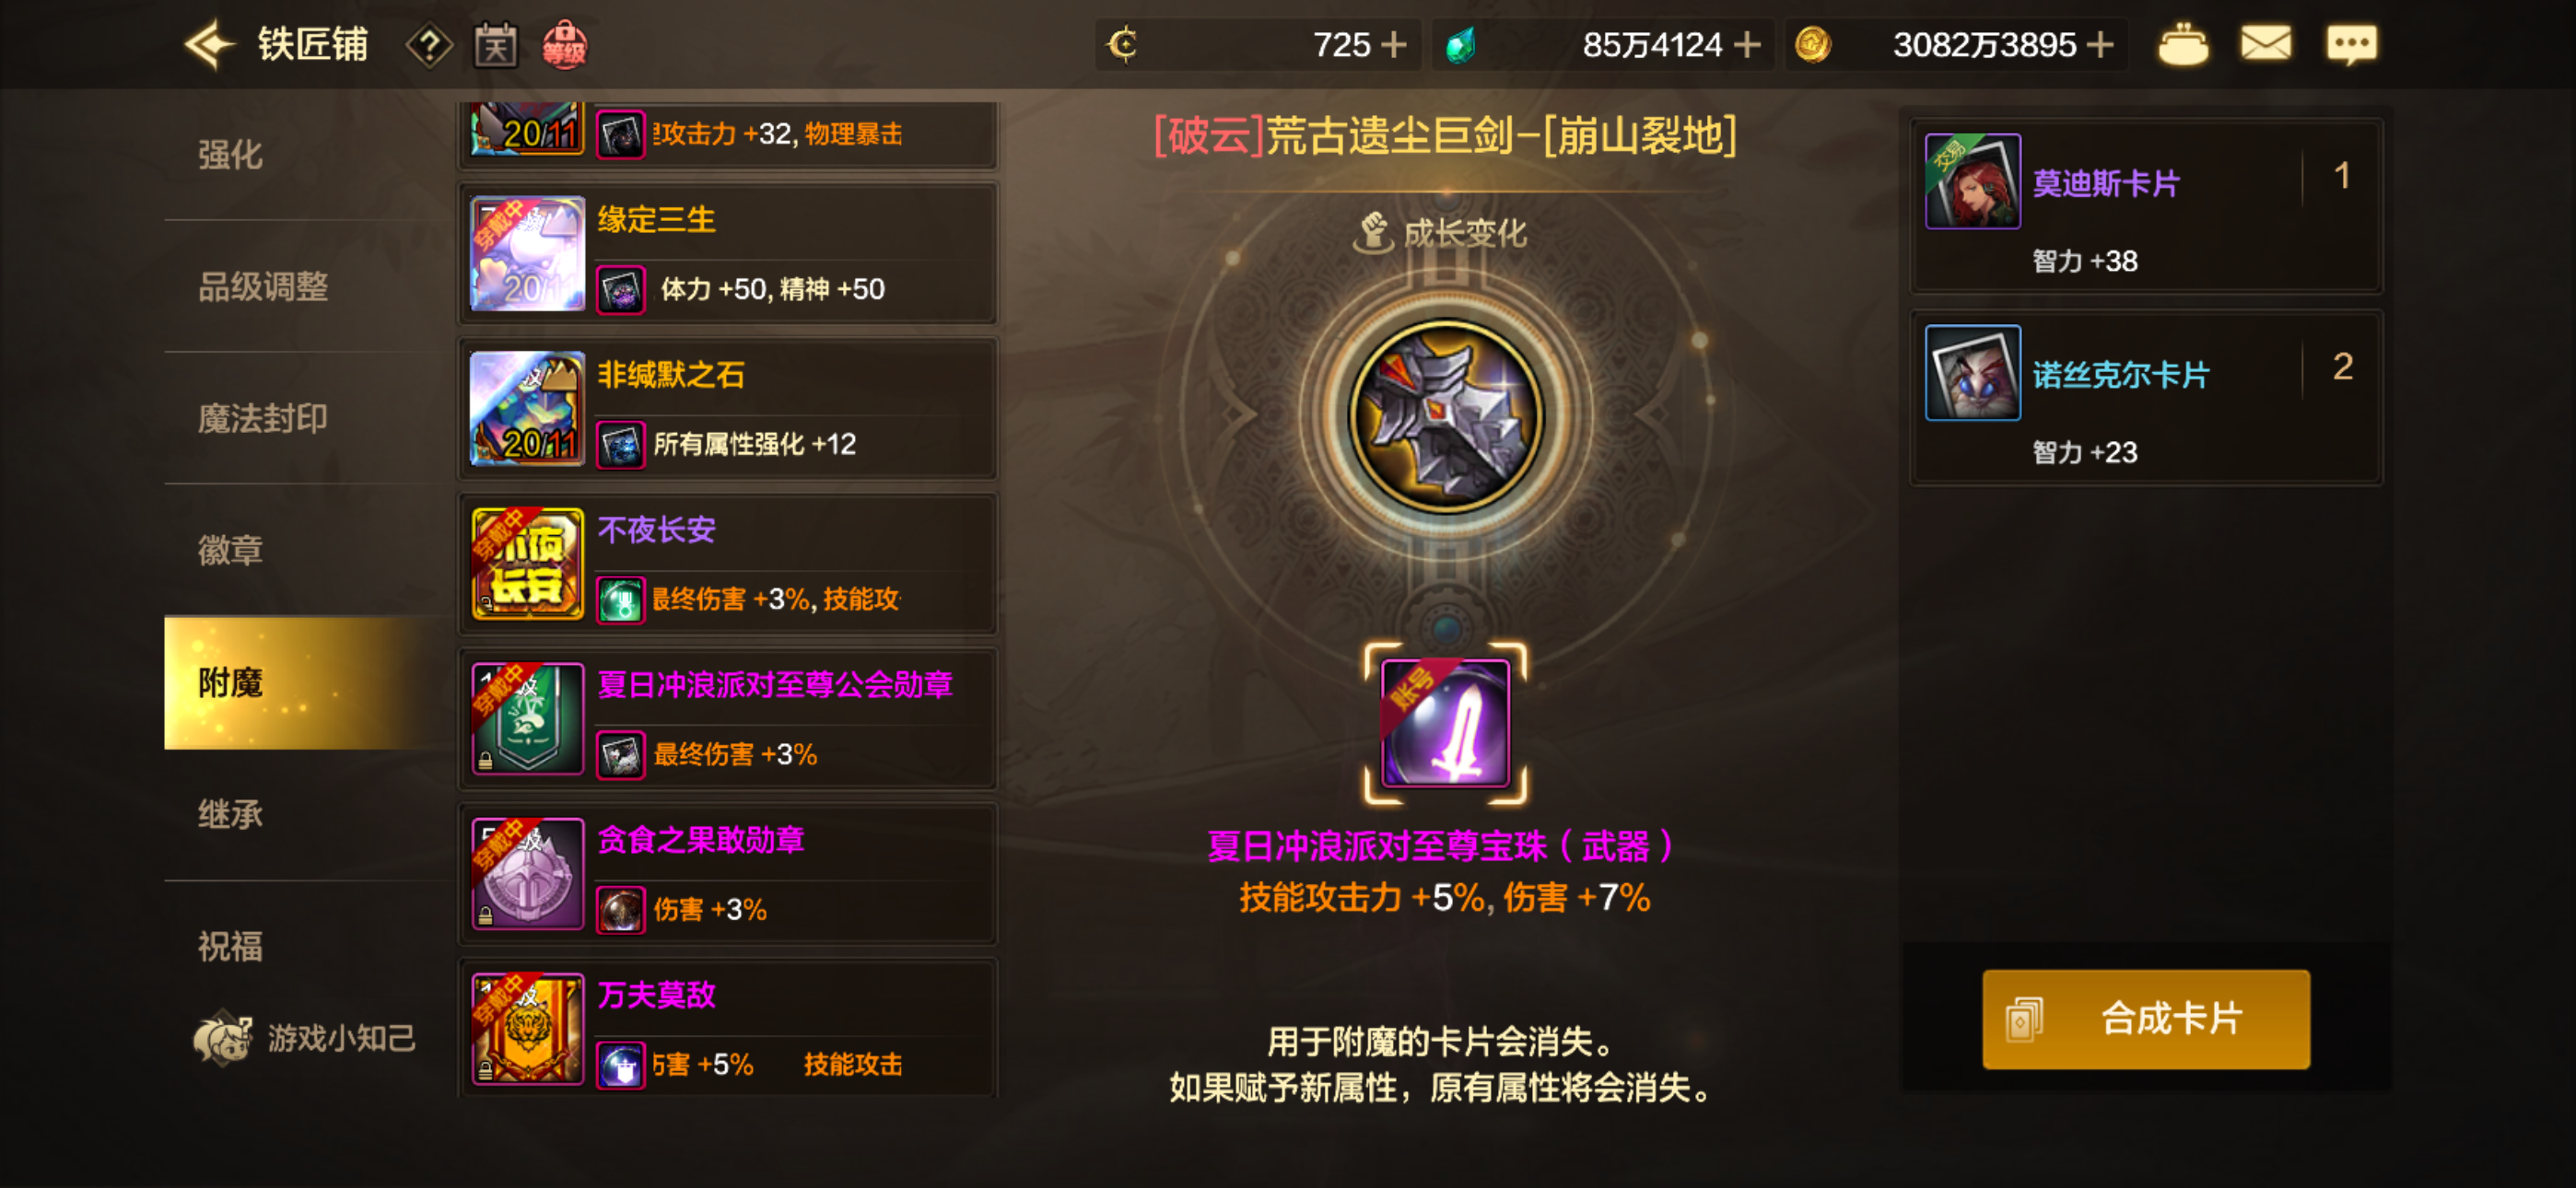Tap the red 等级 lock icon
The height and width of the screenshot is (1188, 2576).
pyautogui.click(x=565, y=45)
